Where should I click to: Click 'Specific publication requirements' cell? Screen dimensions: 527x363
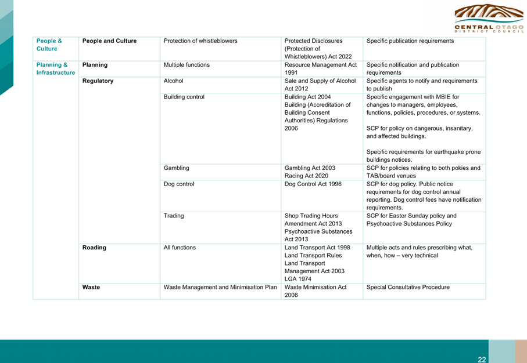pyautogui.click(x=425, y=49)
